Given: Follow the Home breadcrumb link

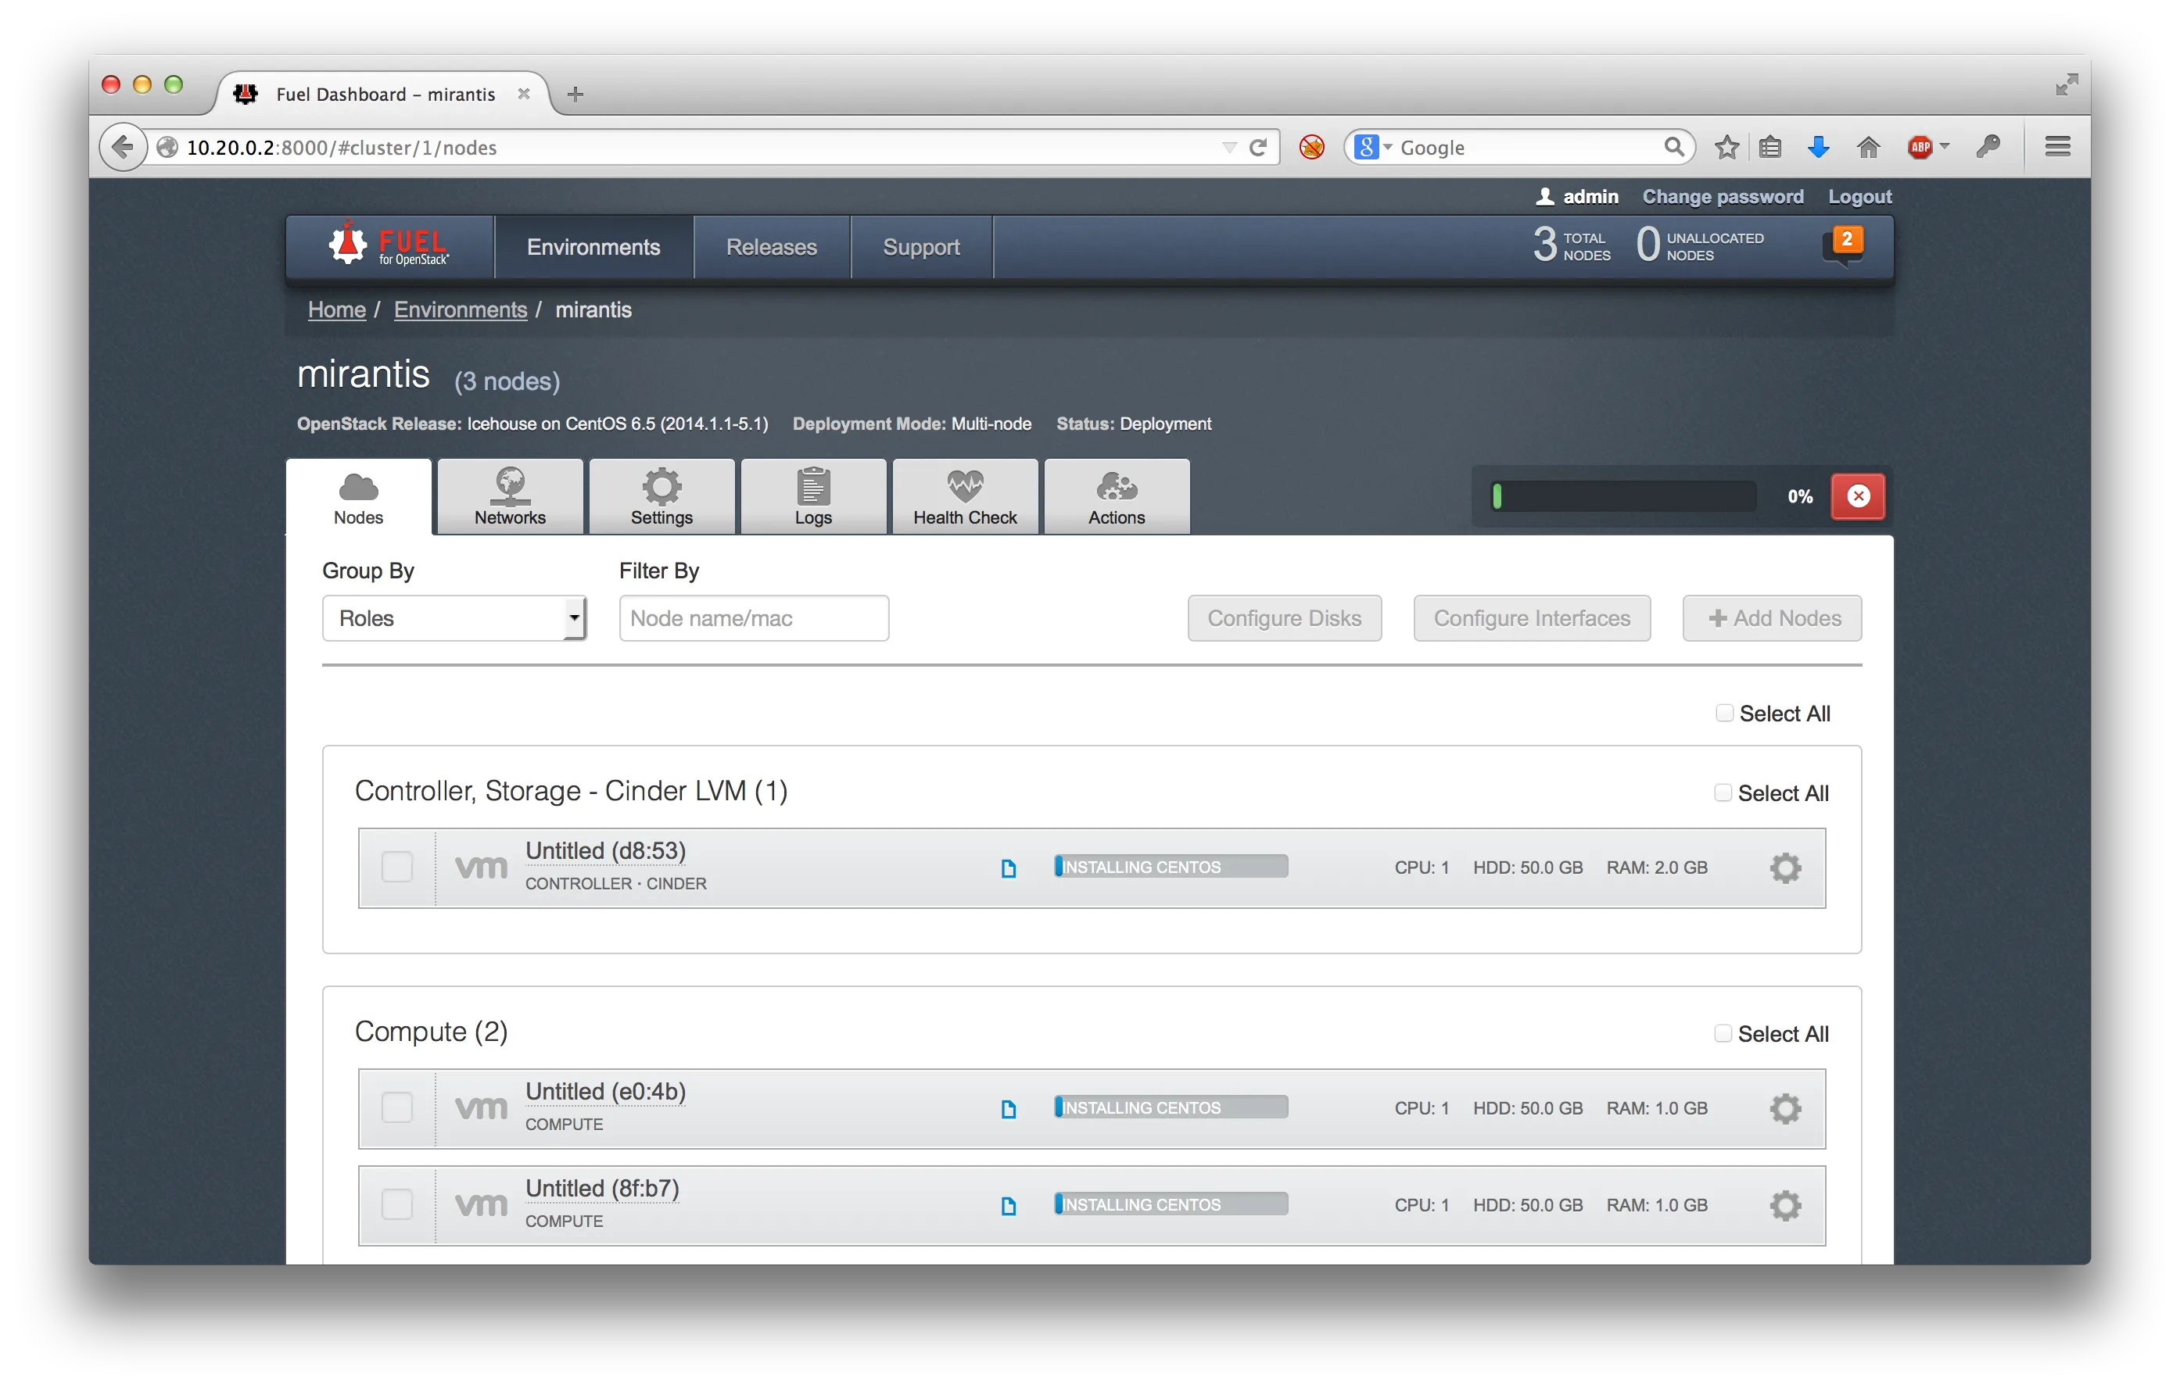Looking at the screenshot, I should pos(337,309).
